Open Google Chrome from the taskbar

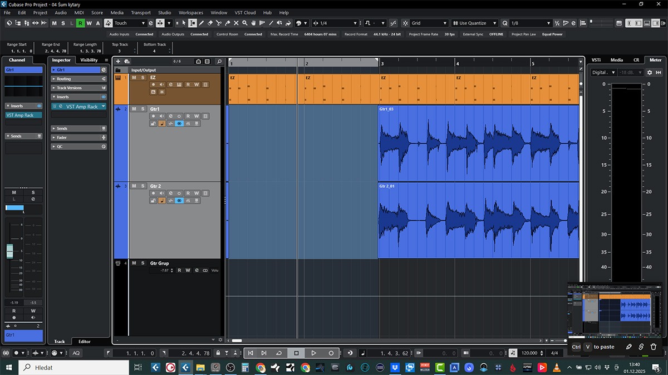[260, 367]
